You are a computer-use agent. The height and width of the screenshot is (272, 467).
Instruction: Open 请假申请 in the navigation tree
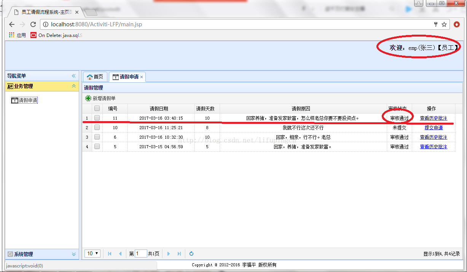25,100
